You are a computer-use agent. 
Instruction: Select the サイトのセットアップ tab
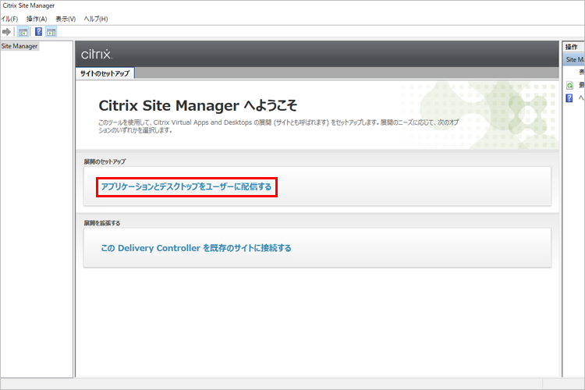tap(105, 73)
